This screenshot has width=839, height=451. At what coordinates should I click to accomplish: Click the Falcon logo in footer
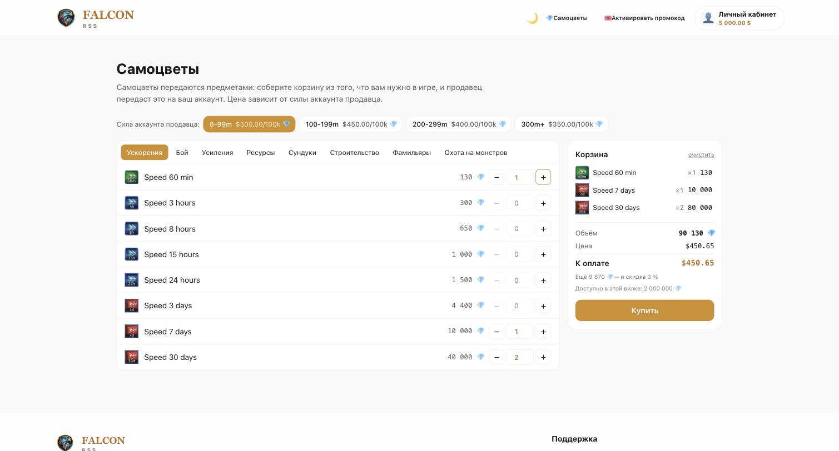pos(92,443)
